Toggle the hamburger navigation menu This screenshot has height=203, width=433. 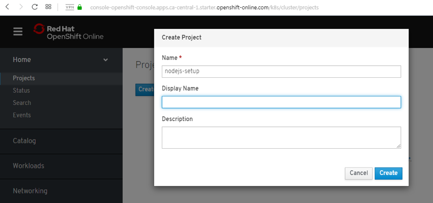(x=18, y=32)
